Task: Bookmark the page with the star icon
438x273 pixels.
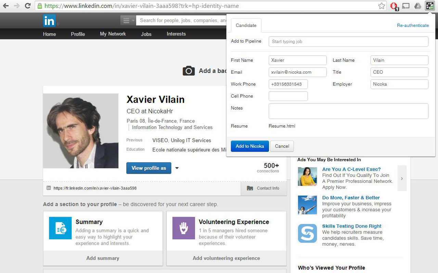Action: click(x=382, y=6)
